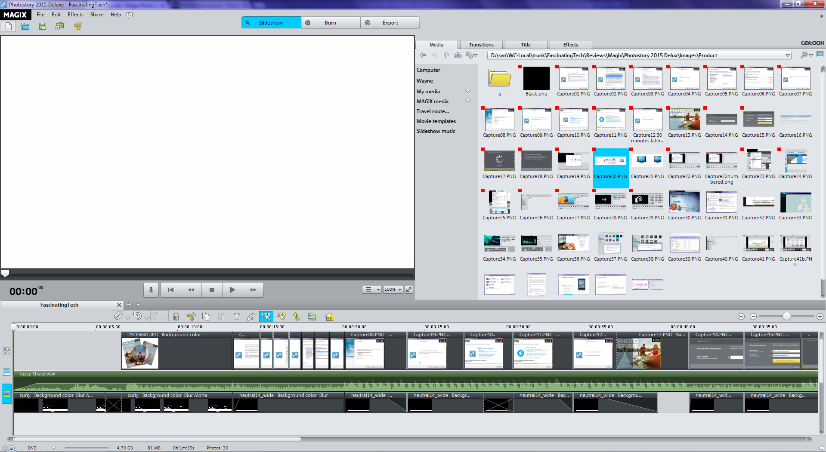This screenshot has width=826, height=452.
Task: Navigate back in the media browser
Action: click(423, 55)
